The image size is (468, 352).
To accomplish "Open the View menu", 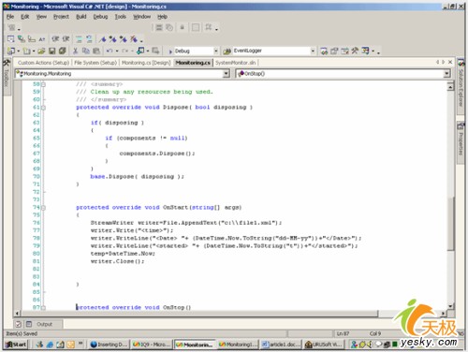I will click(41, 17).
